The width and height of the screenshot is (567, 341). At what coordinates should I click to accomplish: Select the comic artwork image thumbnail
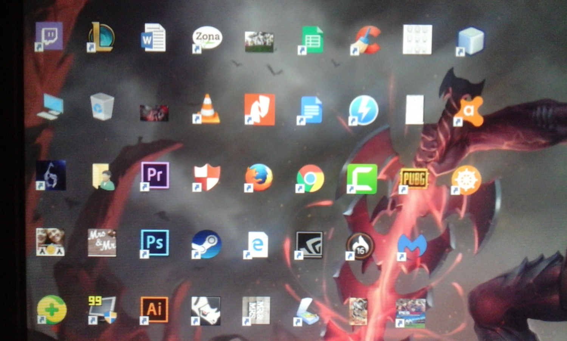coord(358,312)
